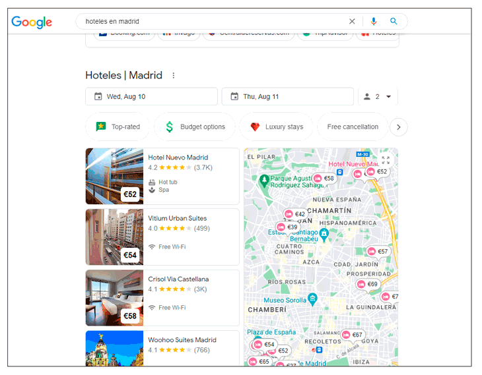Image resolution: width=482 pixels, height=375 pixels.
Task: Select the Luxury stays filter chip
Action: pyautogui.click(x=277, y=127)
